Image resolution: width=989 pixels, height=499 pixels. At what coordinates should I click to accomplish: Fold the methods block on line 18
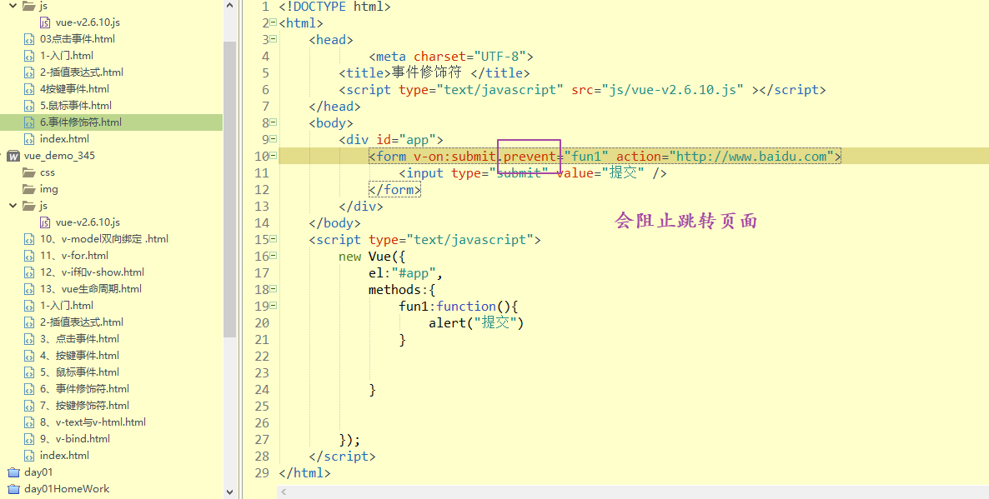[274, 290]
